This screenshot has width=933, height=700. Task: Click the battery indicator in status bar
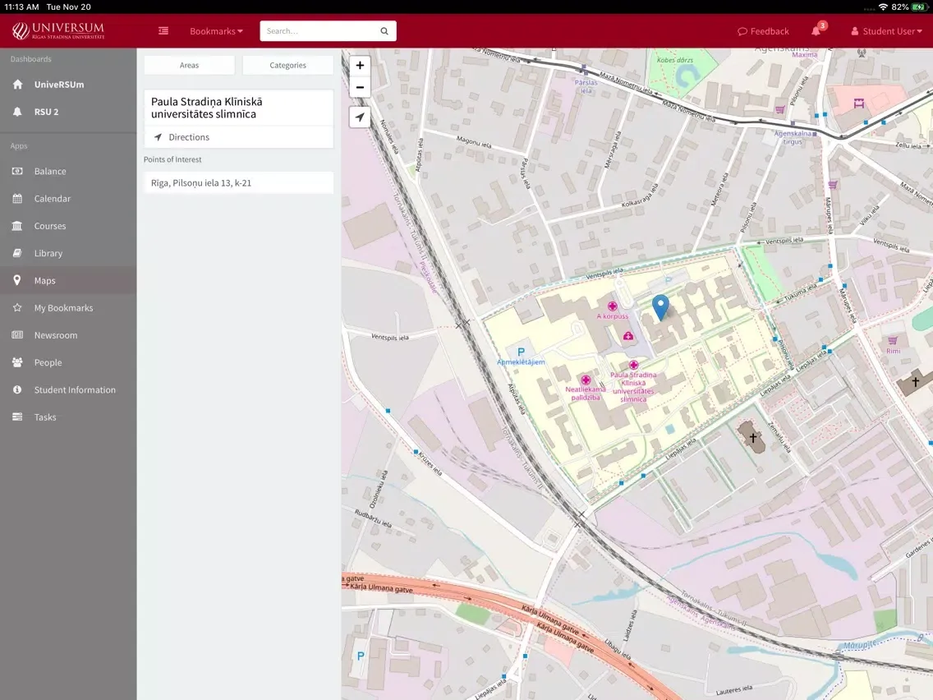point(920,7)
